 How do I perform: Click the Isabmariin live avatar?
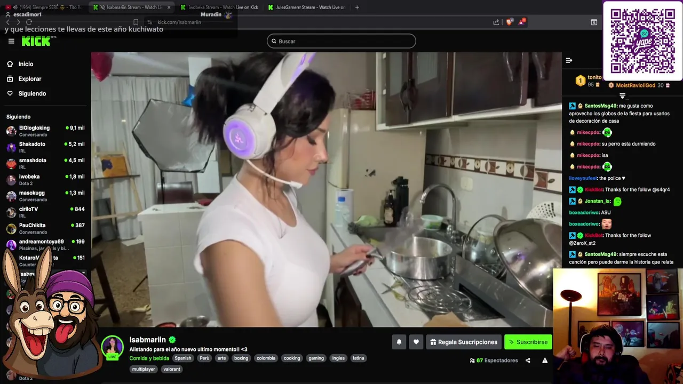click(x=112, y=347)
